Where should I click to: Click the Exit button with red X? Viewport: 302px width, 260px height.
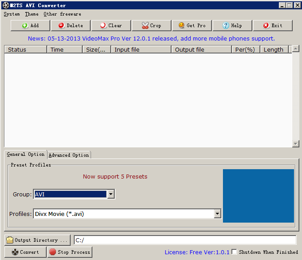click(x=273, y=25)
